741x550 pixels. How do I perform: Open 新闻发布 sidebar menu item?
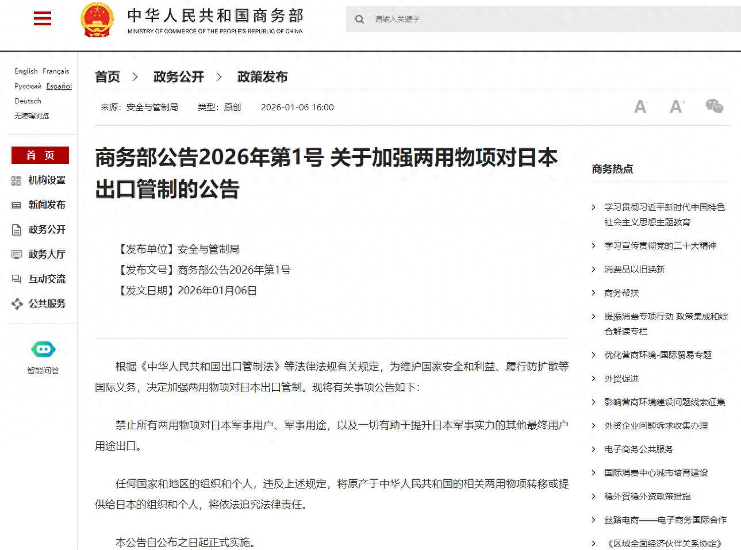(x=47, y=205)
